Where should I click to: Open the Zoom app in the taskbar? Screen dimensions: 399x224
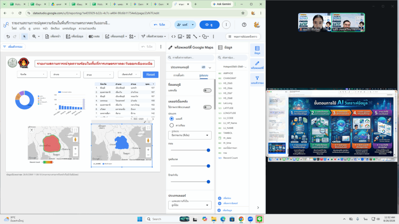pos(251,219)
